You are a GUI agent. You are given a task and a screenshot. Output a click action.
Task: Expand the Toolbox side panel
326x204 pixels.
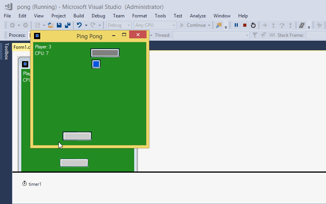tap(6, 51)
